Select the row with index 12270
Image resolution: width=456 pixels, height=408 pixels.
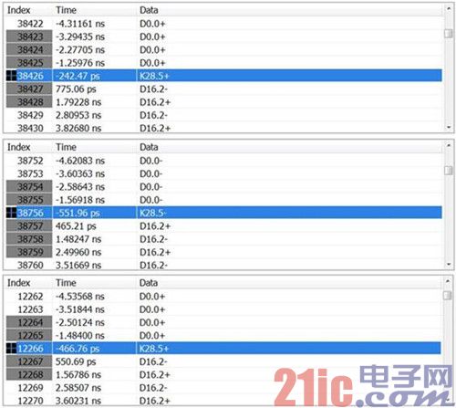point(223,401)
